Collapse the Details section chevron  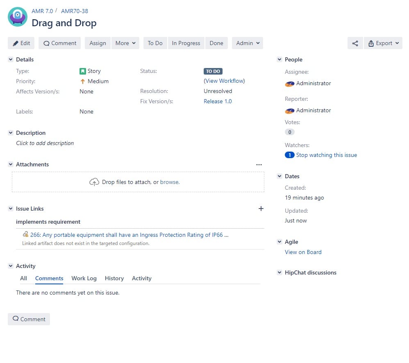tap(10, 59)
